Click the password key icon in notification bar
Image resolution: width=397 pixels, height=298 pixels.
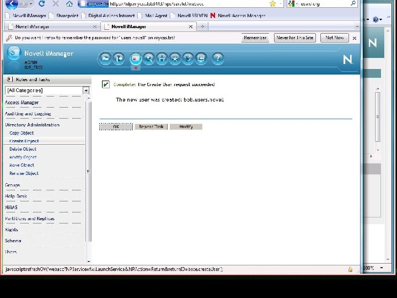pyautogui.click(x=9, y=38)
